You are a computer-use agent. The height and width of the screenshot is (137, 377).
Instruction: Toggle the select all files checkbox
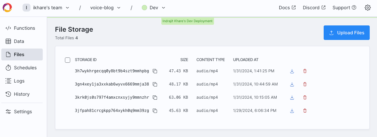[68, 60]
